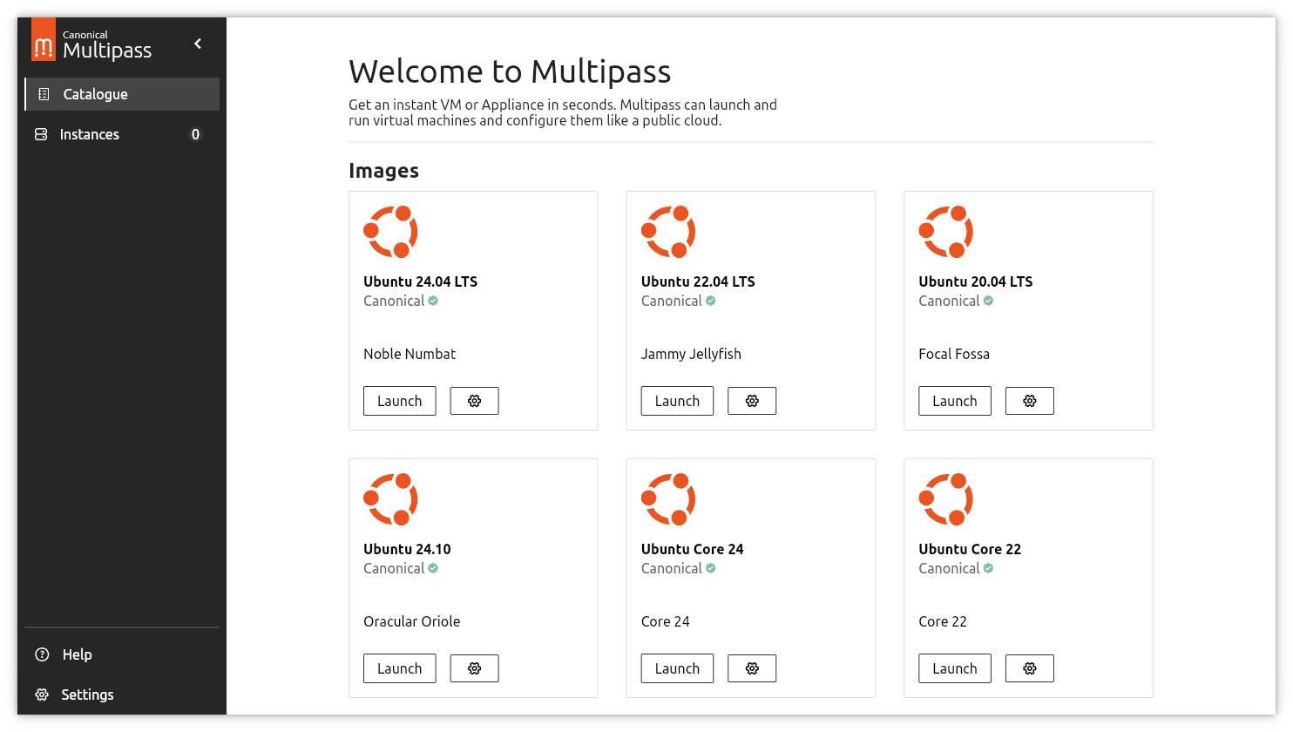Launch the Ubuntu 22.04 LTS image
Image resolution: width=1293 pixels, height=732 pixels.
point(677,401)
